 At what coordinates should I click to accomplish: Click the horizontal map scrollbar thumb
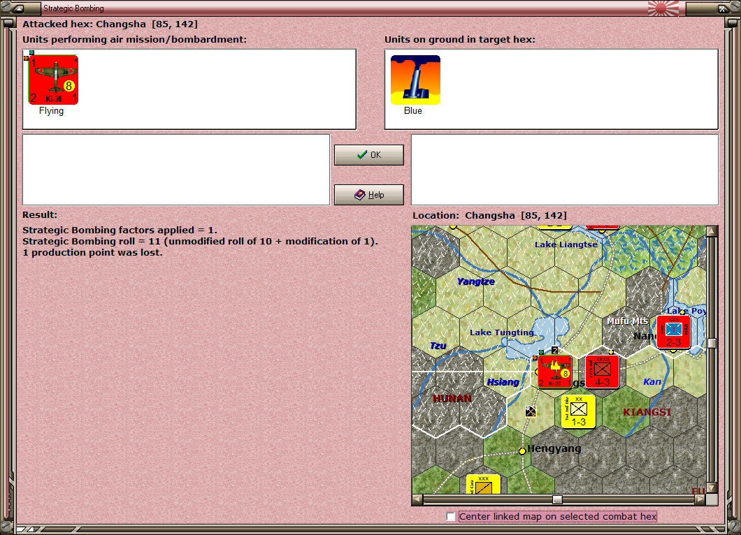558,499
